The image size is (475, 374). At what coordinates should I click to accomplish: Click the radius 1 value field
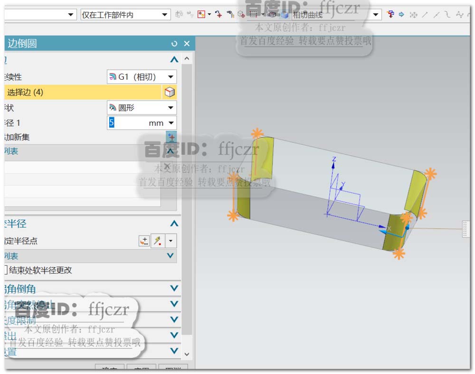pos(127,123)
